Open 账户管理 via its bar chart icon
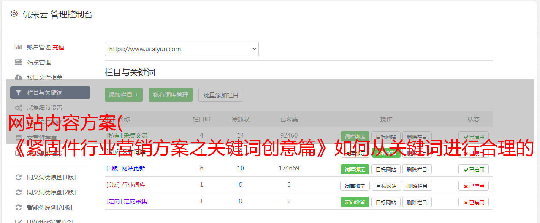This screenshot has width=540, height=223. 19,47
